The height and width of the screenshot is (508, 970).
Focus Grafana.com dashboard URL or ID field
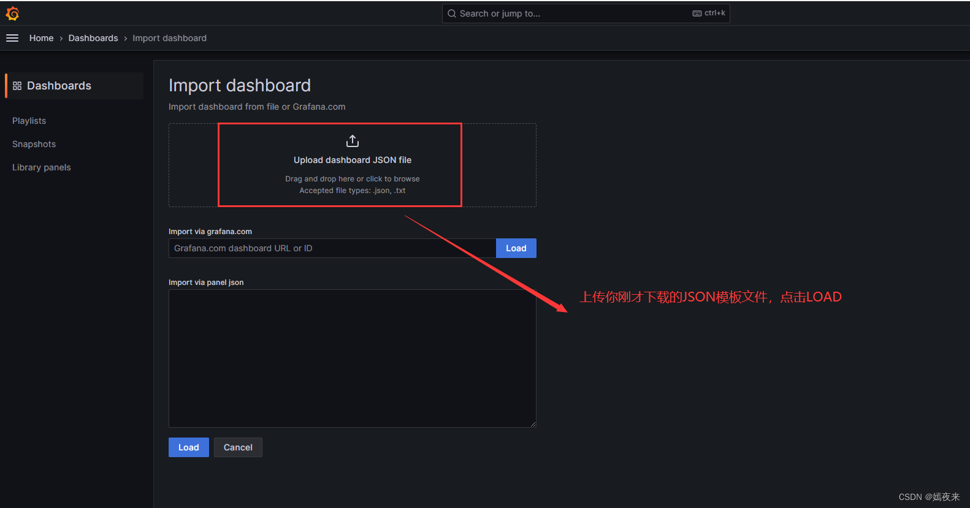[332, 248]
